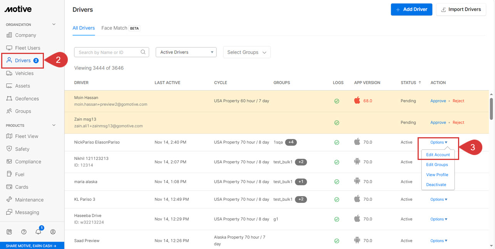Go to Vehicles in the sidebar
495x249 pixels.
20,73
